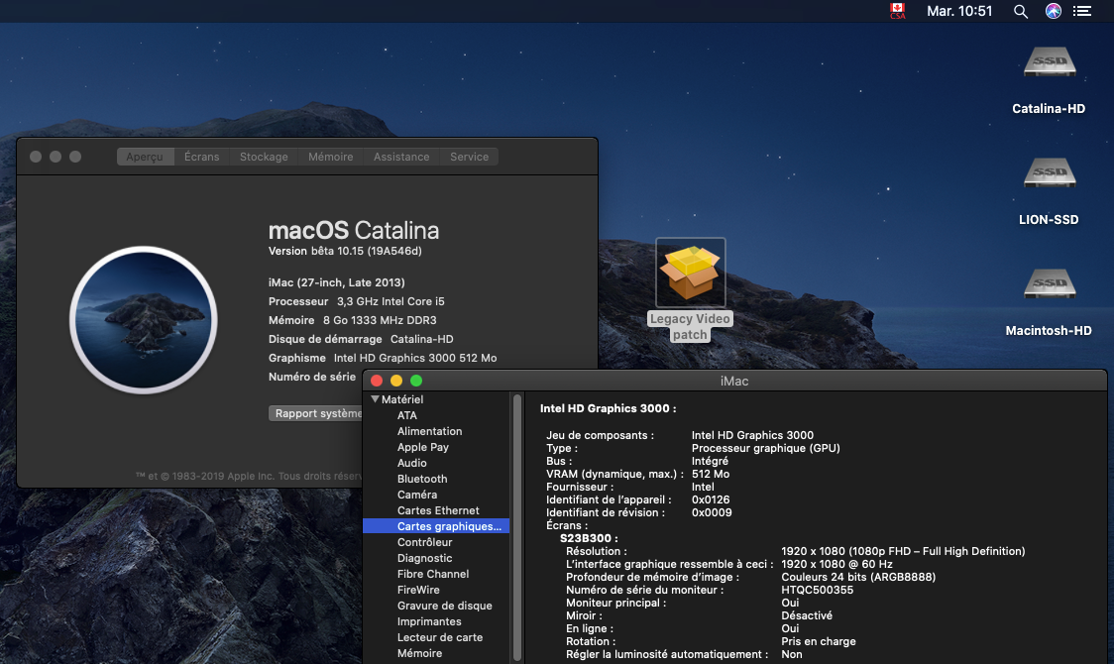Click the Rotation value Pris en charge
Image resolution: width=1114 pixels, height=664 pixels.
point(819,641)
